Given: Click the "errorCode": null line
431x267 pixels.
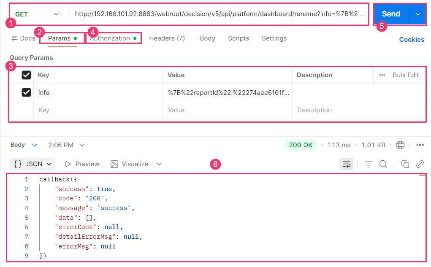Looking at the screenshot, I should click(89, 227).
